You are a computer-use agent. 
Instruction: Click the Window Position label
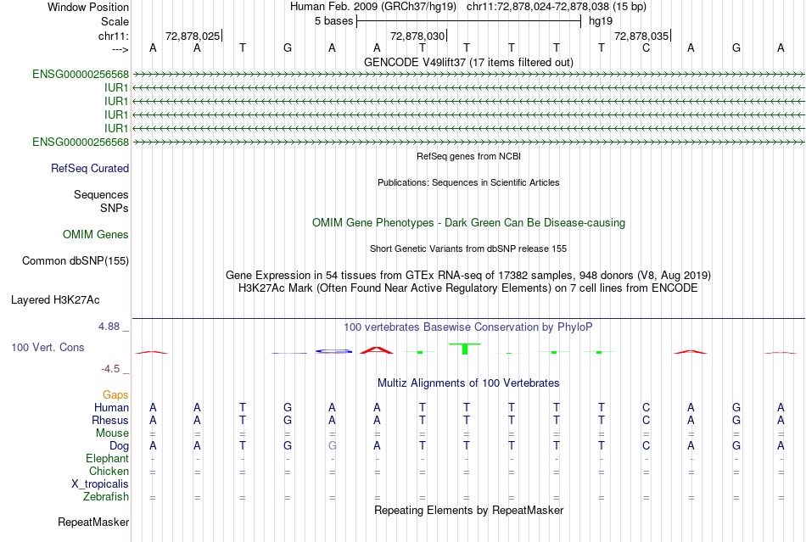[88, 7]
